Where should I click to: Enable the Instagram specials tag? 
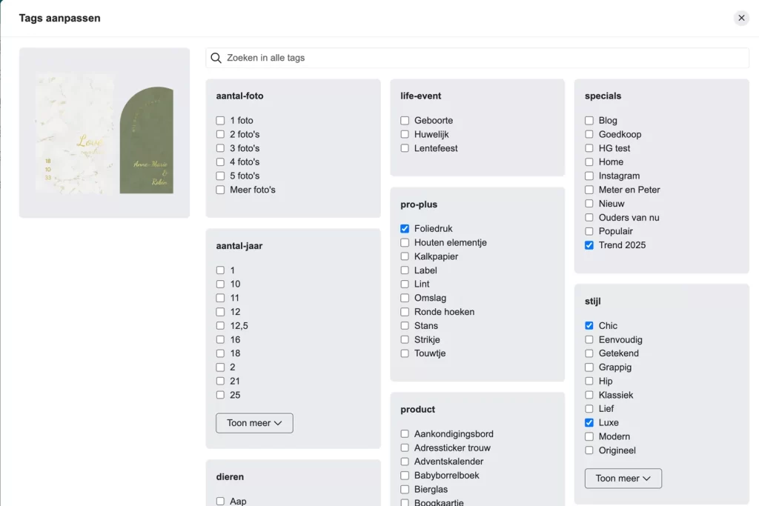588,176
